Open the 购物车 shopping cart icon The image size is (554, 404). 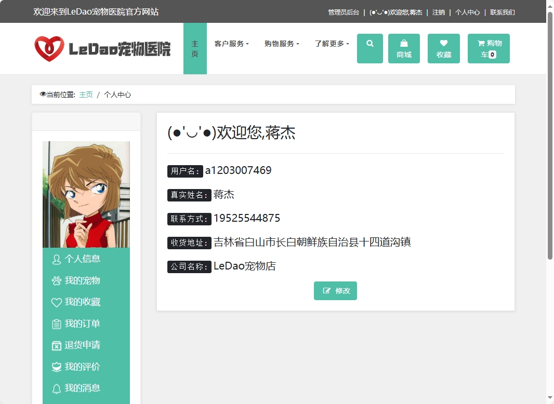tap(488, 48)
